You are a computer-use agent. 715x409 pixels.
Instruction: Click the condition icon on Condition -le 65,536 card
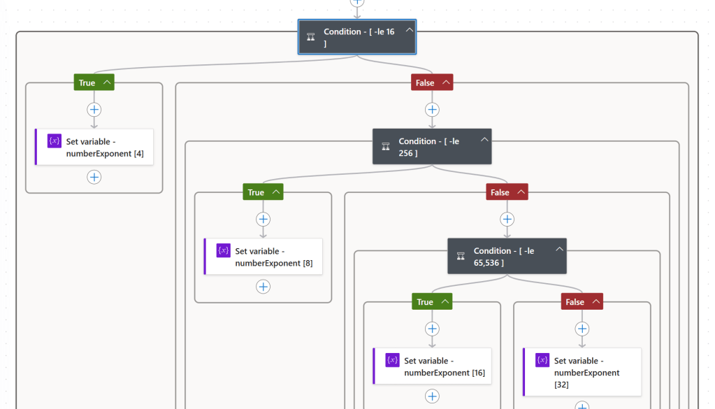click(461, 256)
